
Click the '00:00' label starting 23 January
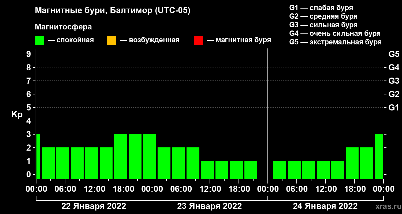[152, 189]
